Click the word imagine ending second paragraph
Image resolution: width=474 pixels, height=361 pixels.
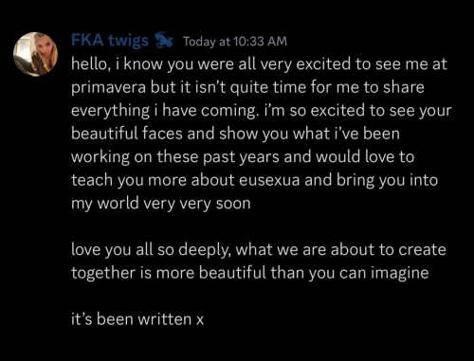(400, 273)
